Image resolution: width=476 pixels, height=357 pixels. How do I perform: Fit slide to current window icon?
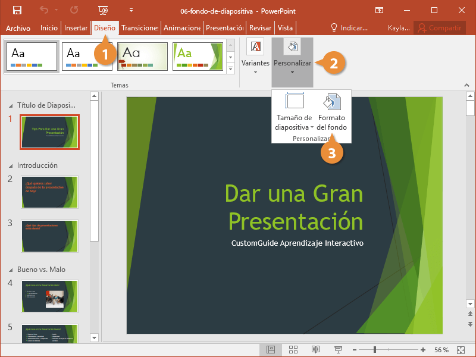460,349
